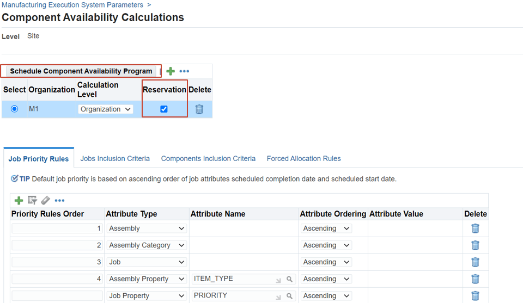This screenshot has height=303, width=523.
Task: Click the Organization column header
Action: (x=52, y=90)
